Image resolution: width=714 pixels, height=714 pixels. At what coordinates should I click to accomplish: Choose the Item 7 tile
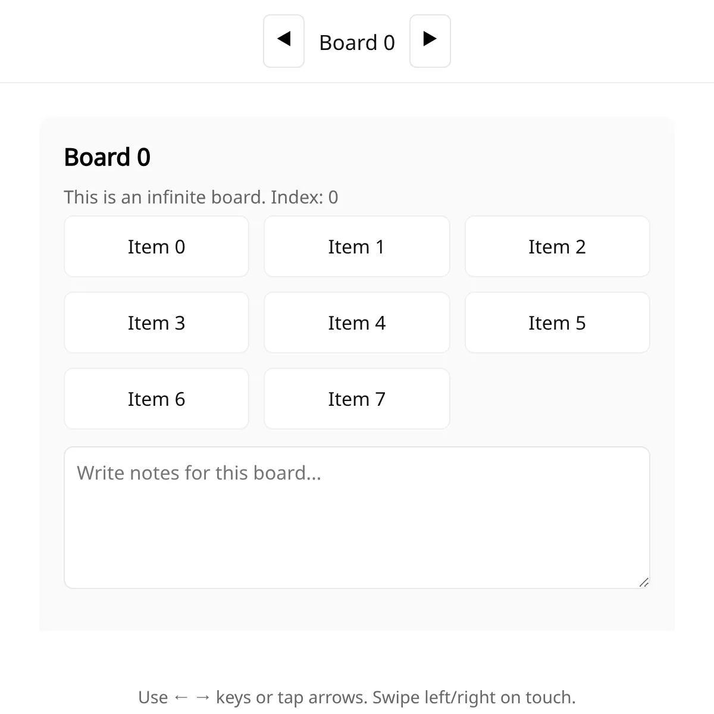[x=357, y=399]
